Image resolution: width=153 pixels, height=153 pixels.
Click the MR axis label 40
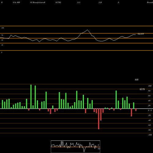click(149, 101)
